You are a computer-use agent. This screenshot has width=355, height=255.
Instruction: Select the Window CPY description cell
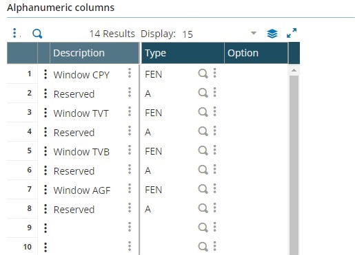pos(81,75)
